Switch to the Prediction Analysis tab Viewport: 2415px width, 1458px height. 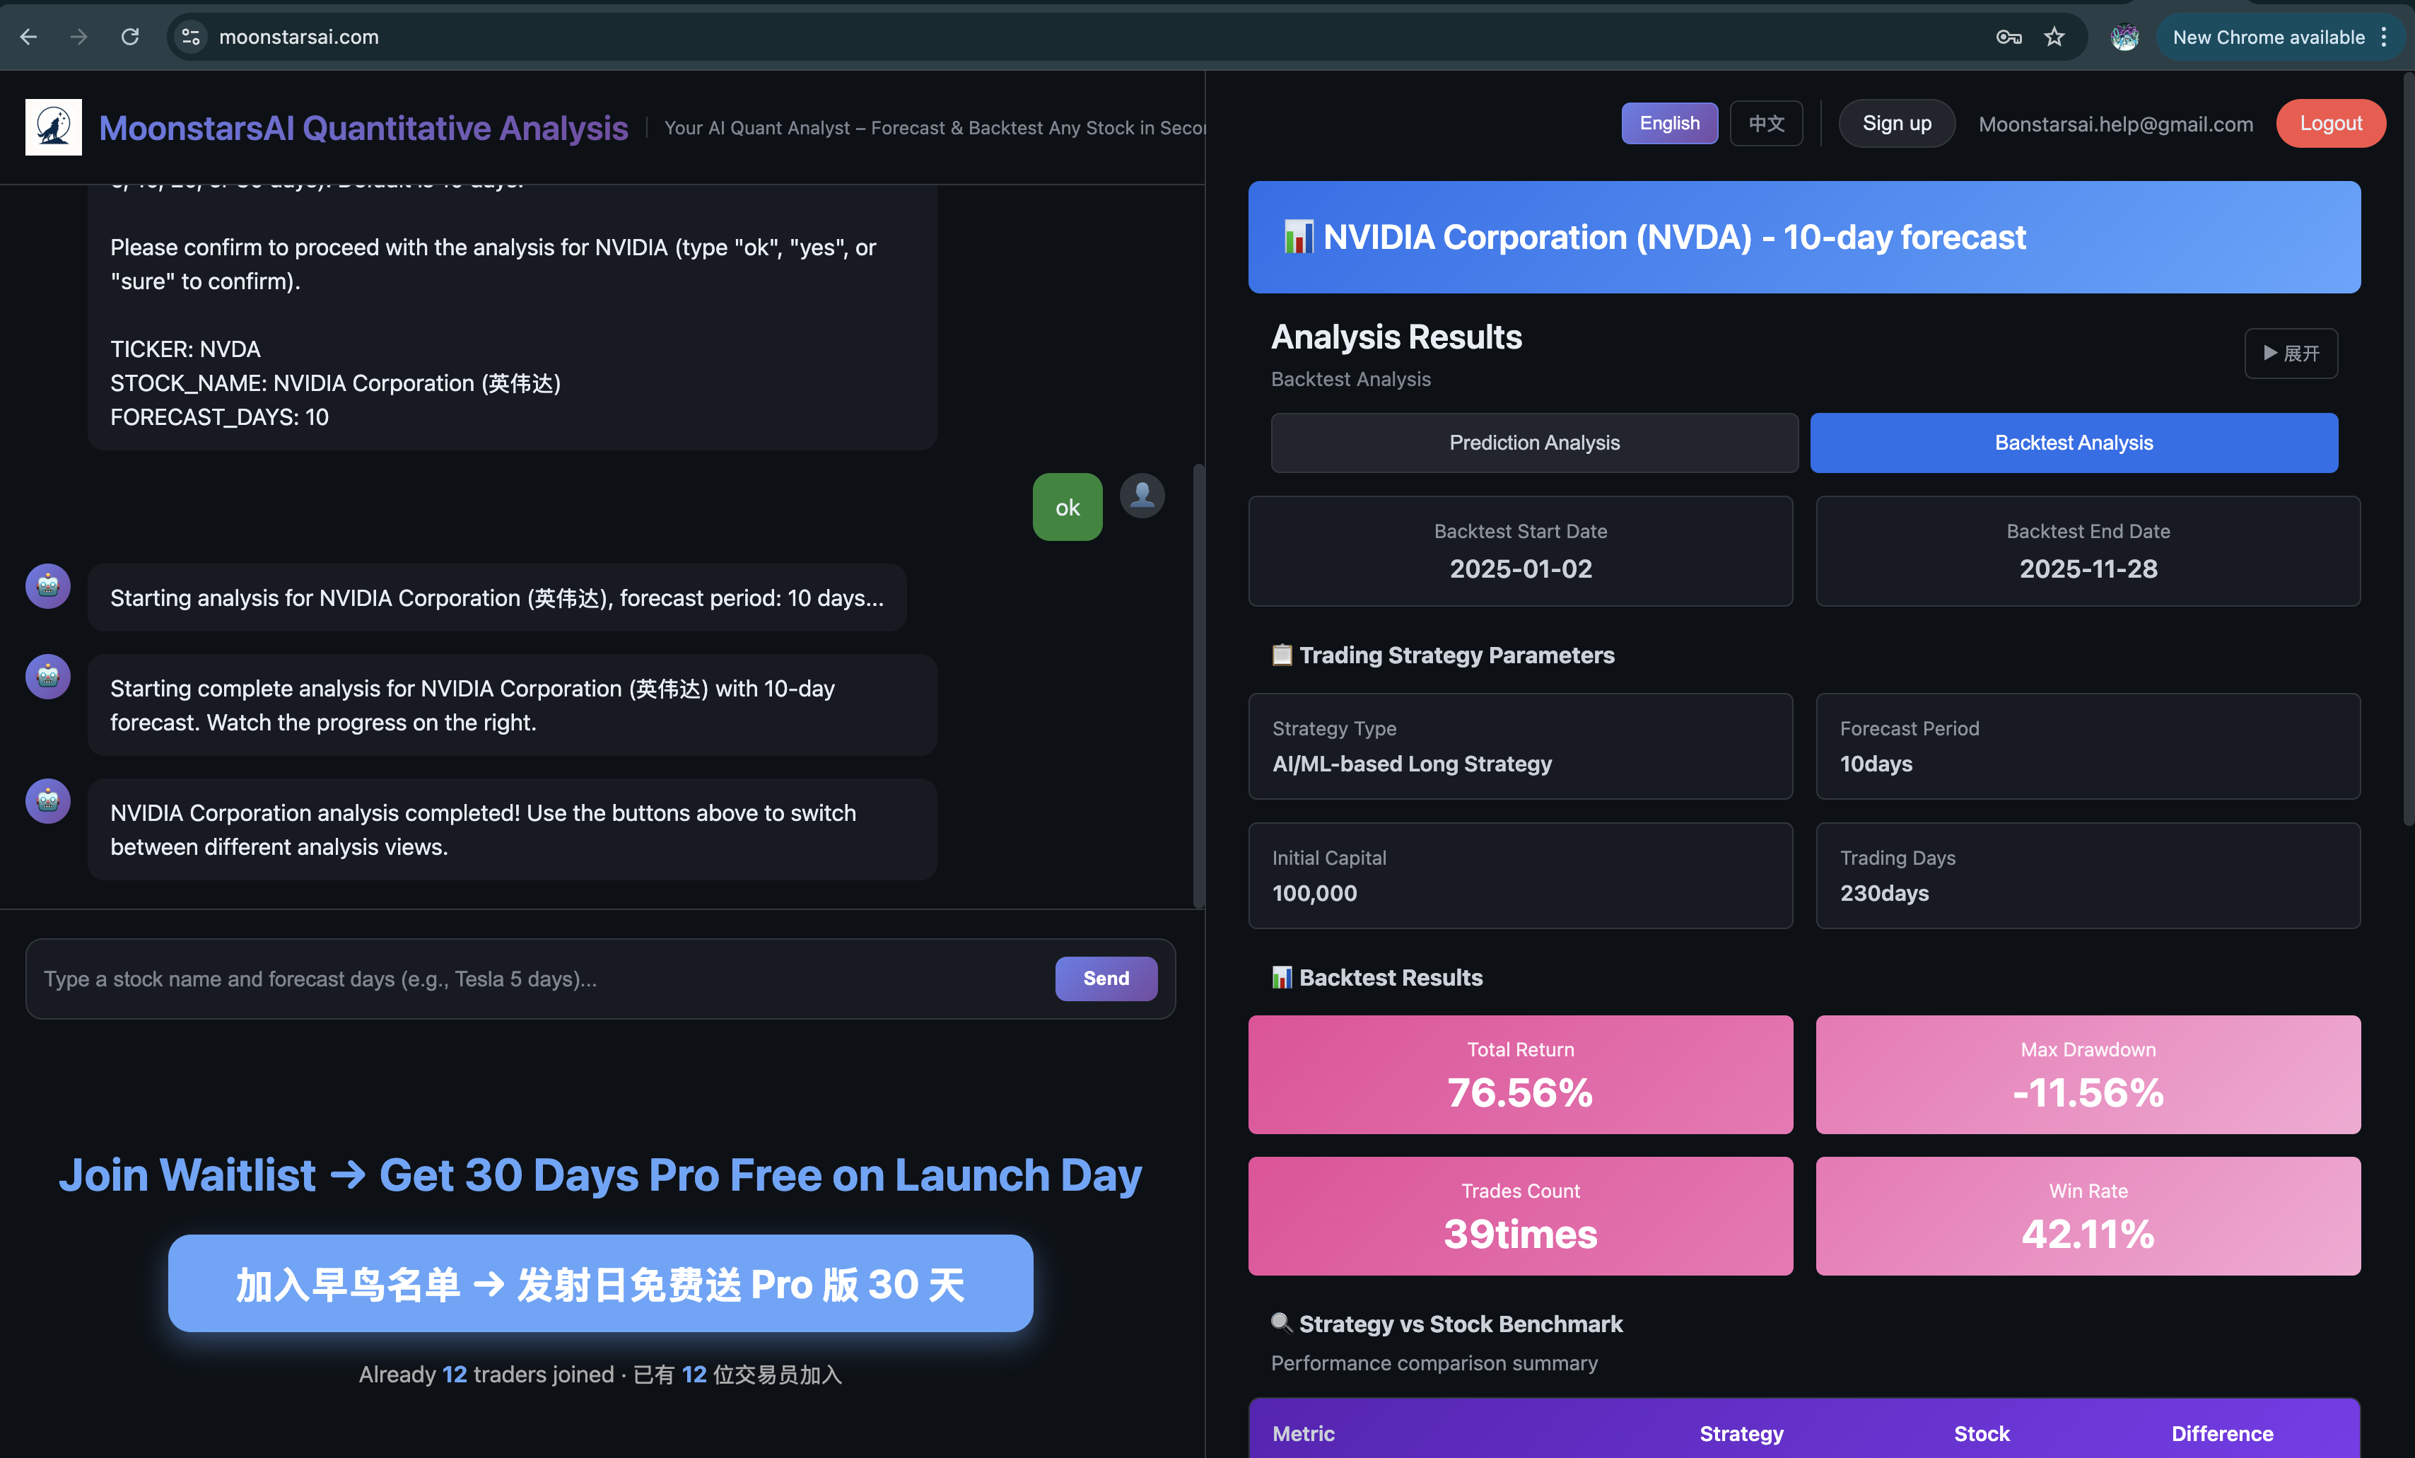1534,442
